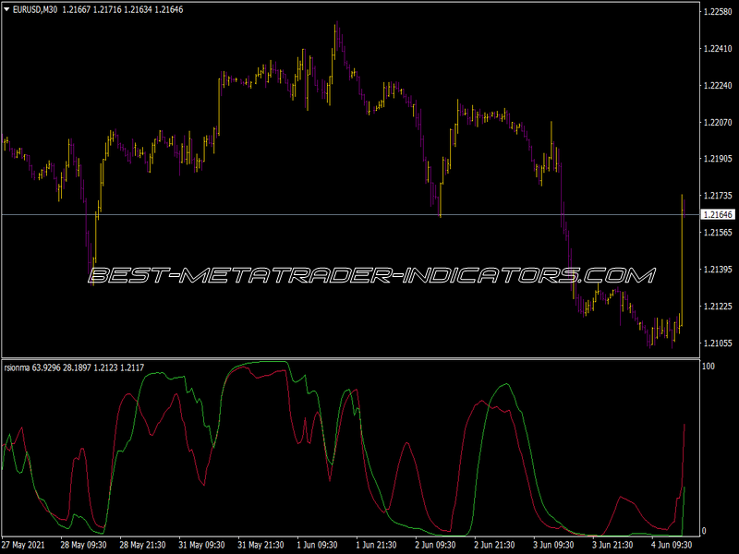Click the indicator scale value 100
739x554 pixels.
pyautogui.click(x=709, y=367)
